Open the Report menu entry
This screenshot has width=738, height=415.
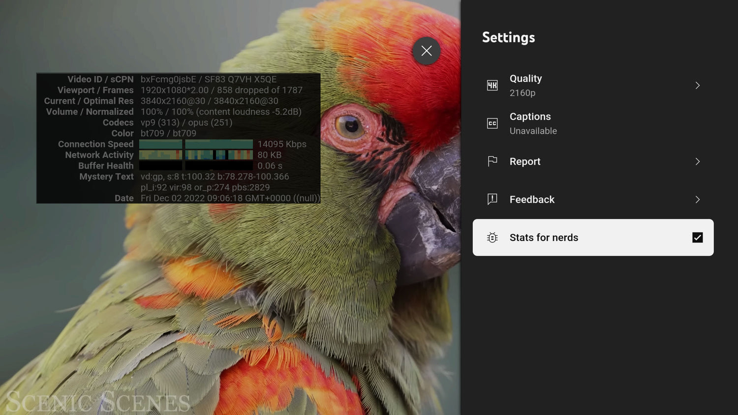coord(593,161)
